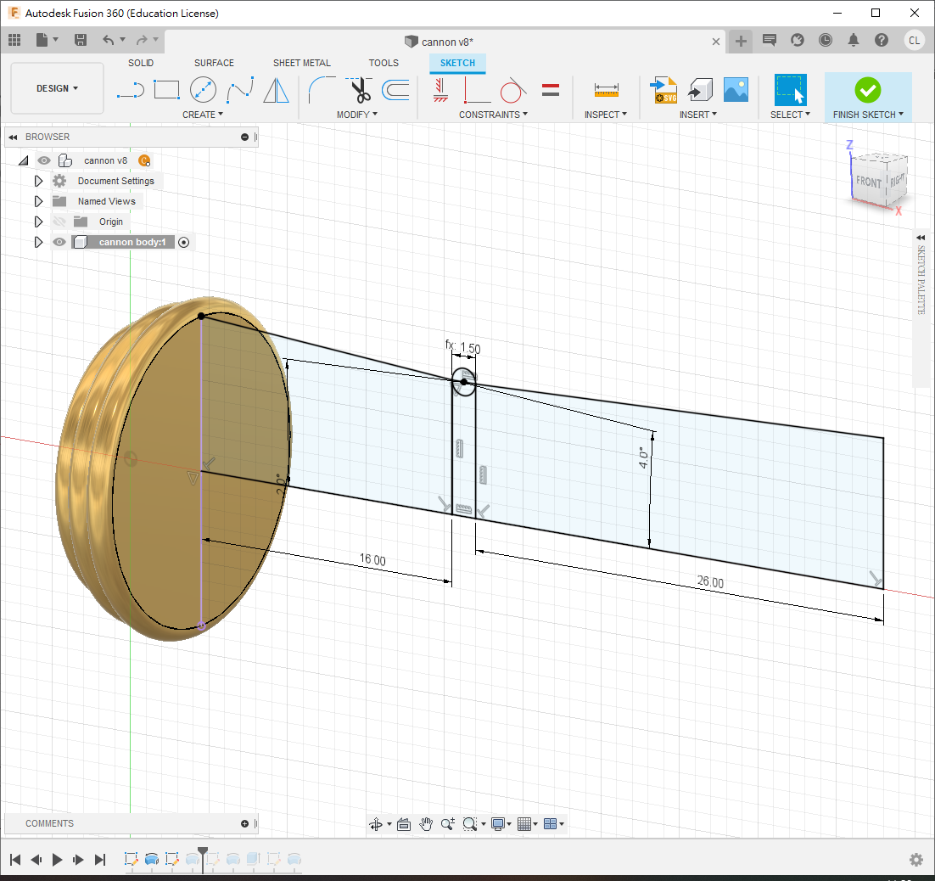
Task: Toggle visibility of cannon body:1
Action: pyautogui.click(x=59, y=242)
